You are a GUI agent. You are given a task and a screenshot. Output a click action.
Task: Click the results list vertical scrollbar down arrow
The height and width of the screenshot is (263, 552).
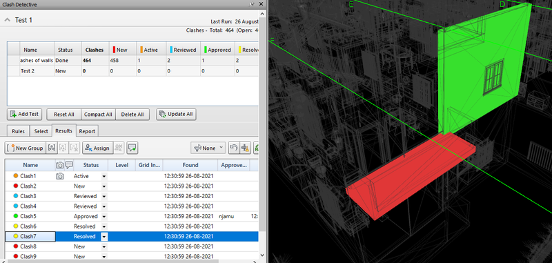point(262,255)
